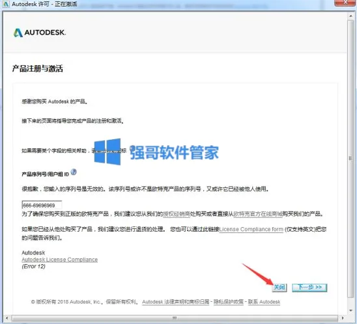Image resolution: width=357 pixels, height=324 pixels.
Task: Open the 欧特克官方在线商城 link
Action: (x=258, y=214)
